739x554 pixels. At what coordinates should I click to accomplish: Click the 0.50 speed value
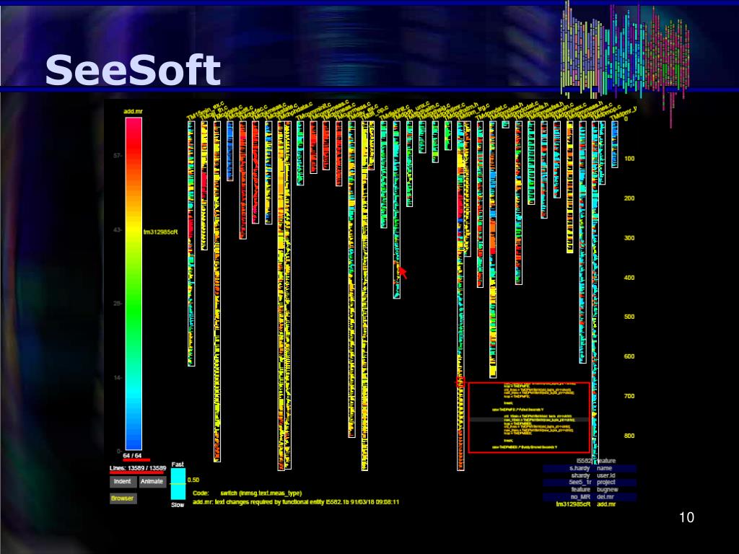click(x=193, y=480)
